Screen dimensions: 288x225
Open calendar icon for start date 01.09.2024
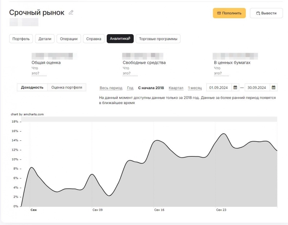pyautogui.click(x=235, y=88)
